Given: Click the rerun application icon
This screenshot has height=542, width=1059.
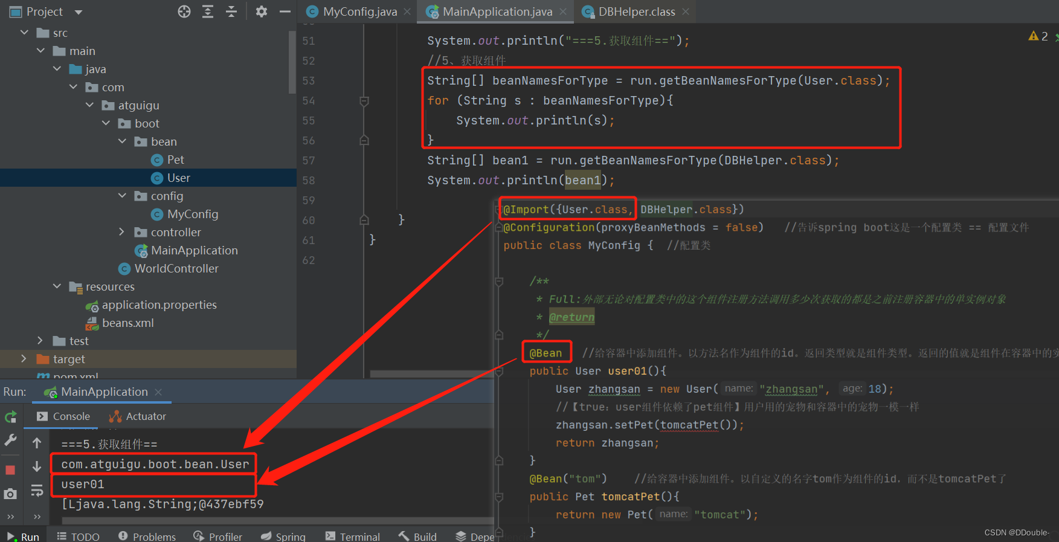Looking at the screenshot, I should pos(10,417).
